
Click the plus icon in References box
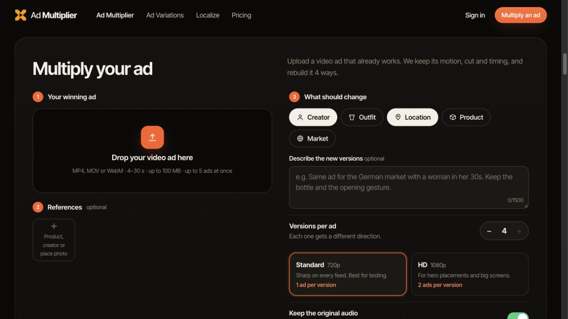pyautogui.click(x=54, y=226)
